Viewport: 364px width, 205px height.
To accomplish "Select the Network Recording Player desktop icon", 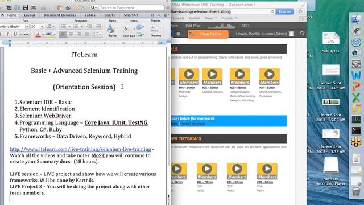I will click(x=331, y=171).
